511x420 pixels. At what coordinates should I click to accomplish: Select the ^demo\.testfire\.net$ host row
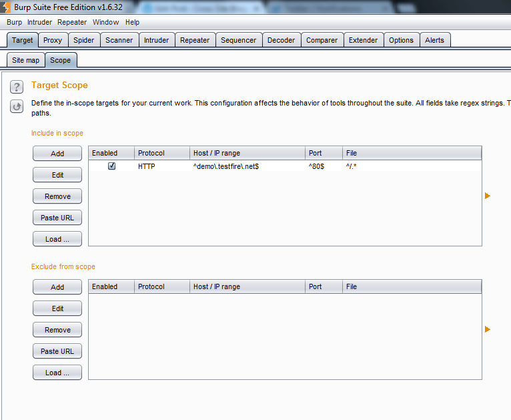[225, 166]
